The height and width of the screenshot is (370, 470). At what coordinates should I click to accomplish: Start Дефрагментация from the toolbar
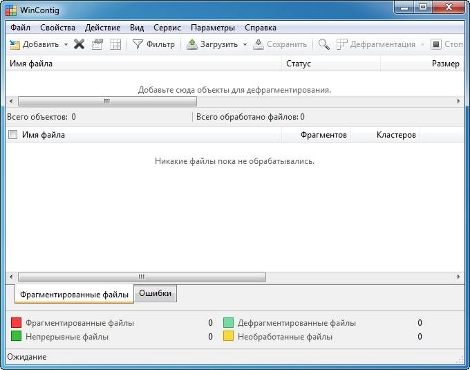coord(376,44)
